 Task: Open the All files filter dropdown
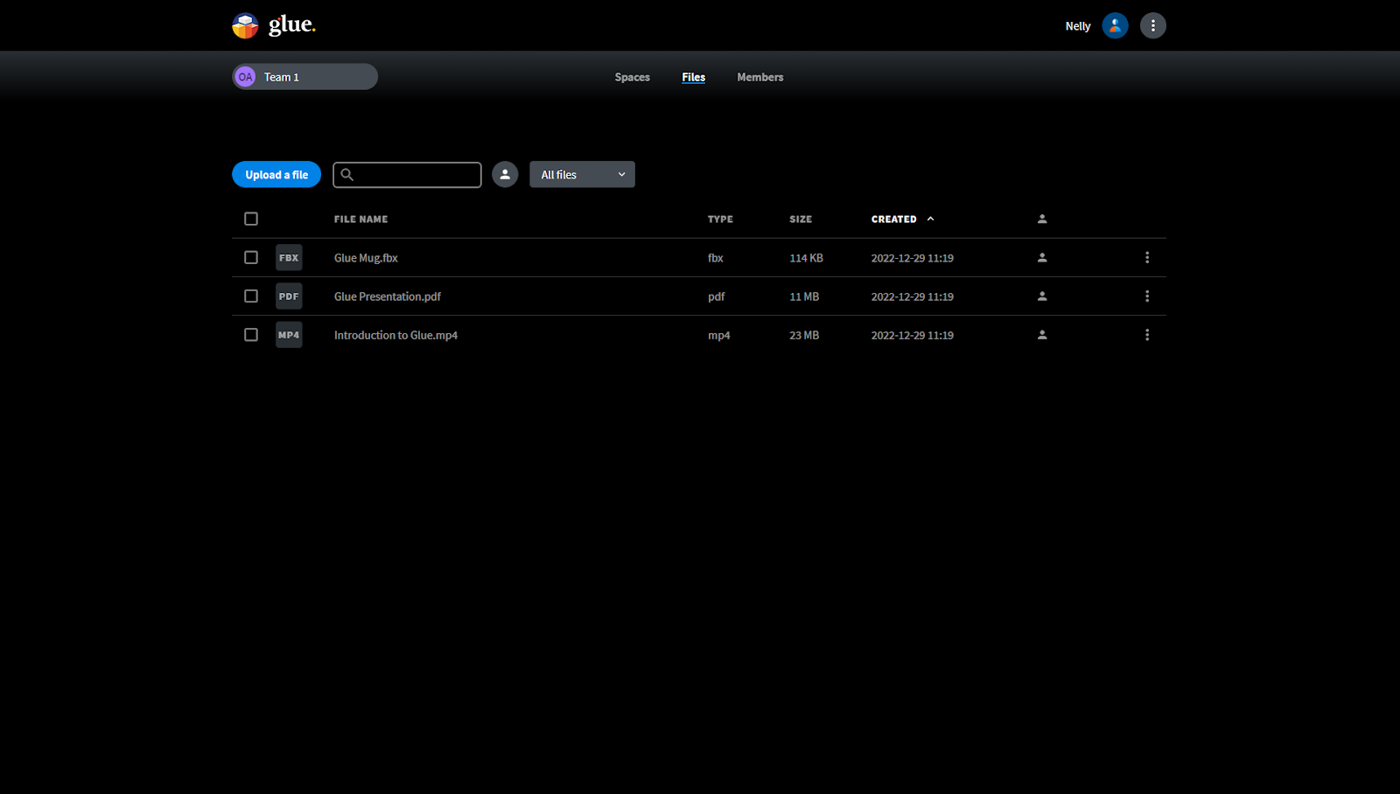coord(582,175)
